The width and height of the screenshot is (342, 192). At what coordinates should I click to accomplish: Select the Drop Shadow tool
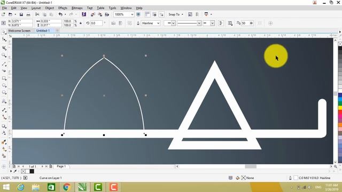pos(4,126)
